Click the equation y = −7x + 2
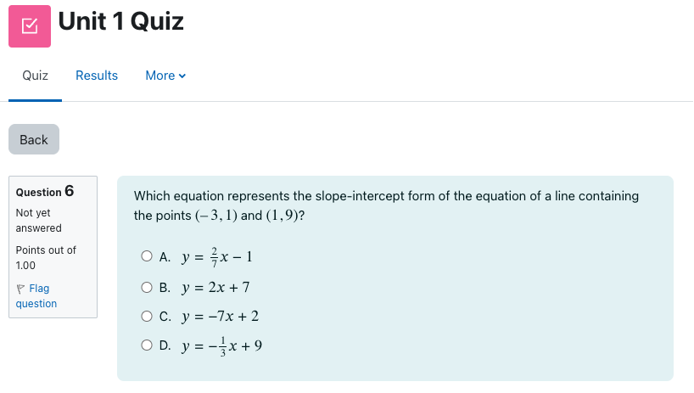 click(220, 317)
